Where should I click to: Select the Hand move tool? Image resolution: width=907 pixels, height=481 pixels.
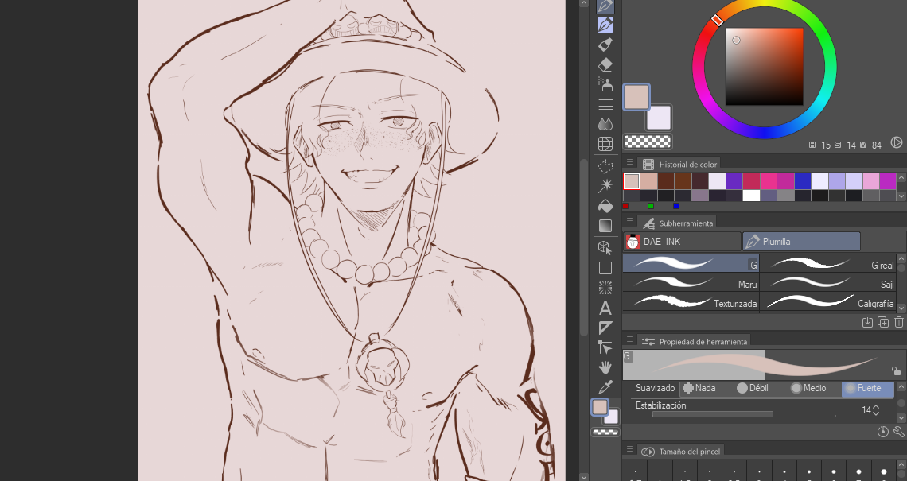point(605,367)
